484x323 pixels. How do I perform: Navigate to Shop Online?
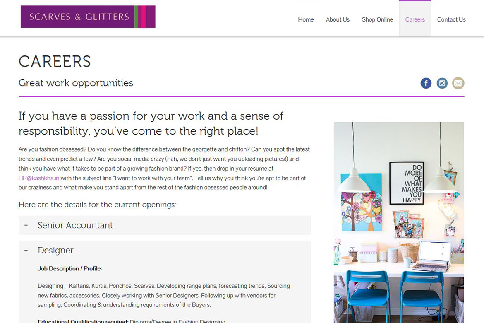point(377,19)
